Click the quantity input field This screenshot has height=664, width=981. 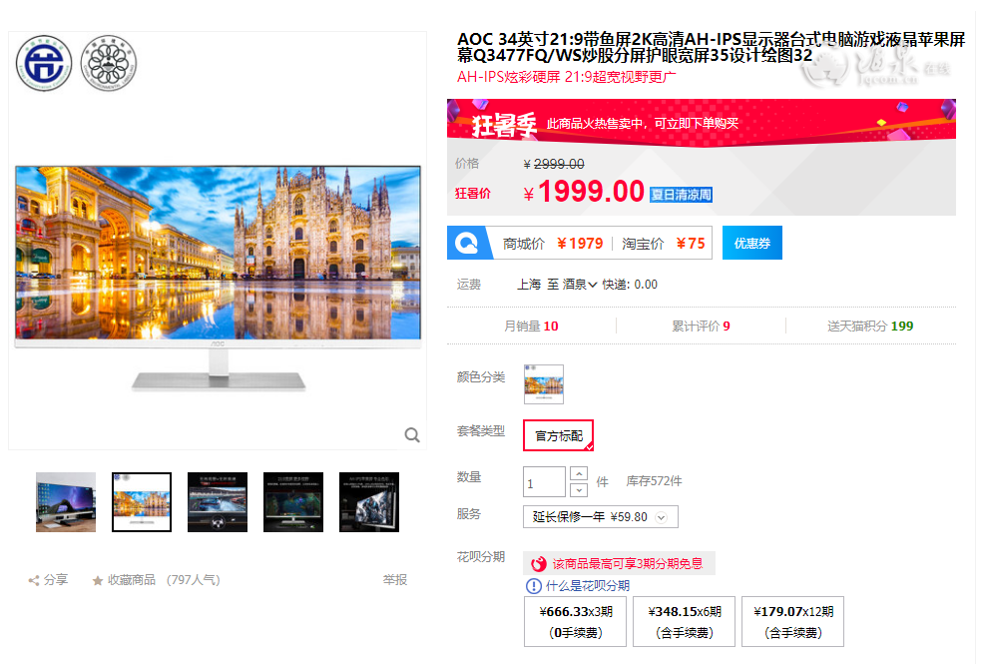click(544, 482)
